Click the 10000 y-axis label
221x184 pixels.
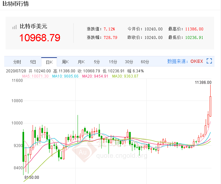tap(17, 123)
